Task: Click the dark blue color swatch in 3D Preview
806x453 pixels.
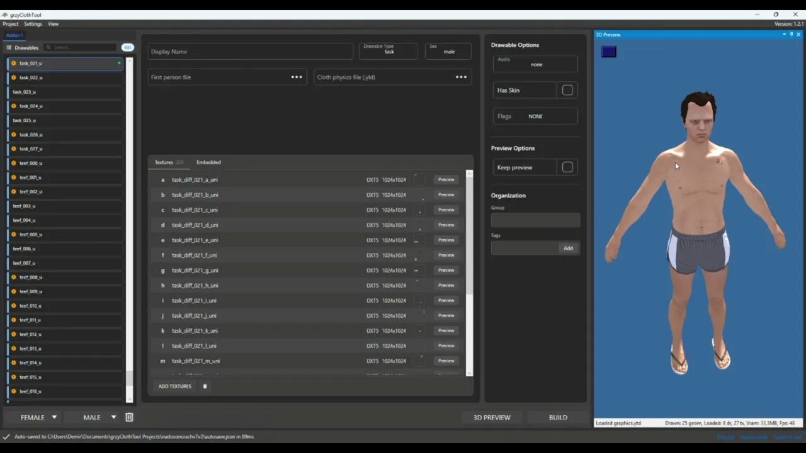Action: 609,52
